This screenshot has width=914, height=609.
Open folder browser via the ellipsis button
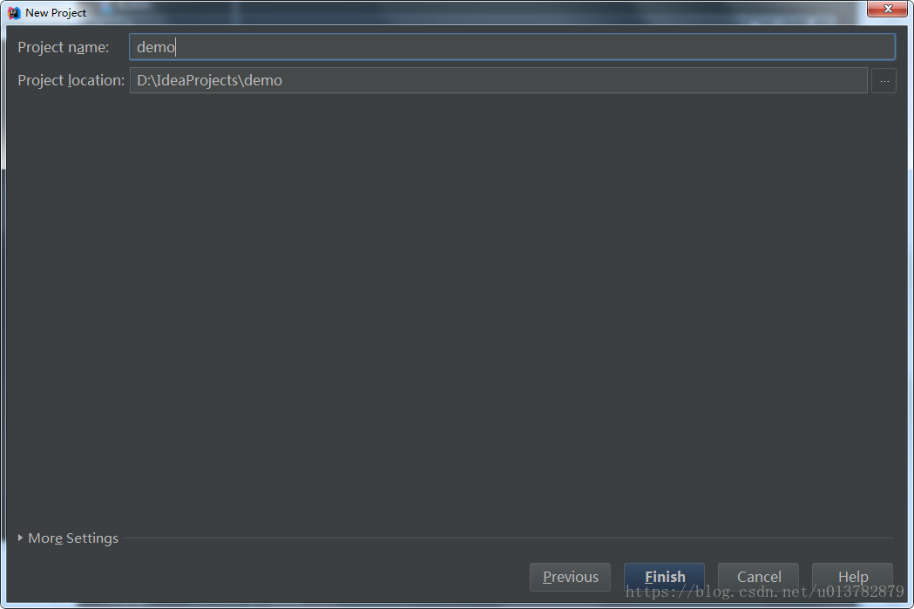(884, 80)
